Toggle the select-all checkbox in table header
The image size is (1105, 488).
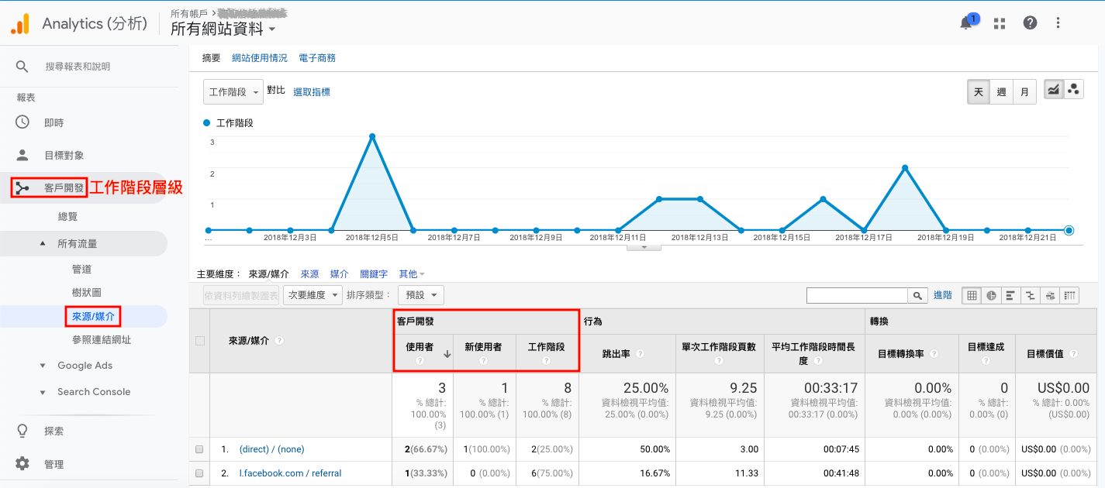pyautogui.click(x=199, y=341)
